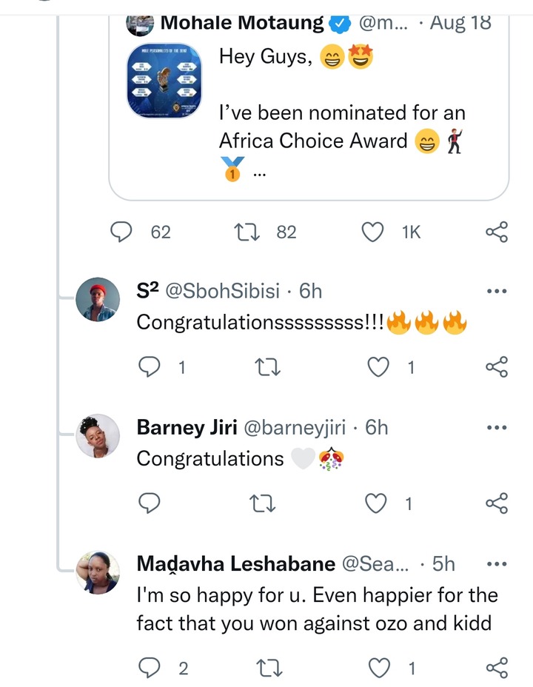Viewport: 533px width, 687px height.
Task: Retweet SbohSibisi's congratulations reply
Action: [x=267, y=367]
